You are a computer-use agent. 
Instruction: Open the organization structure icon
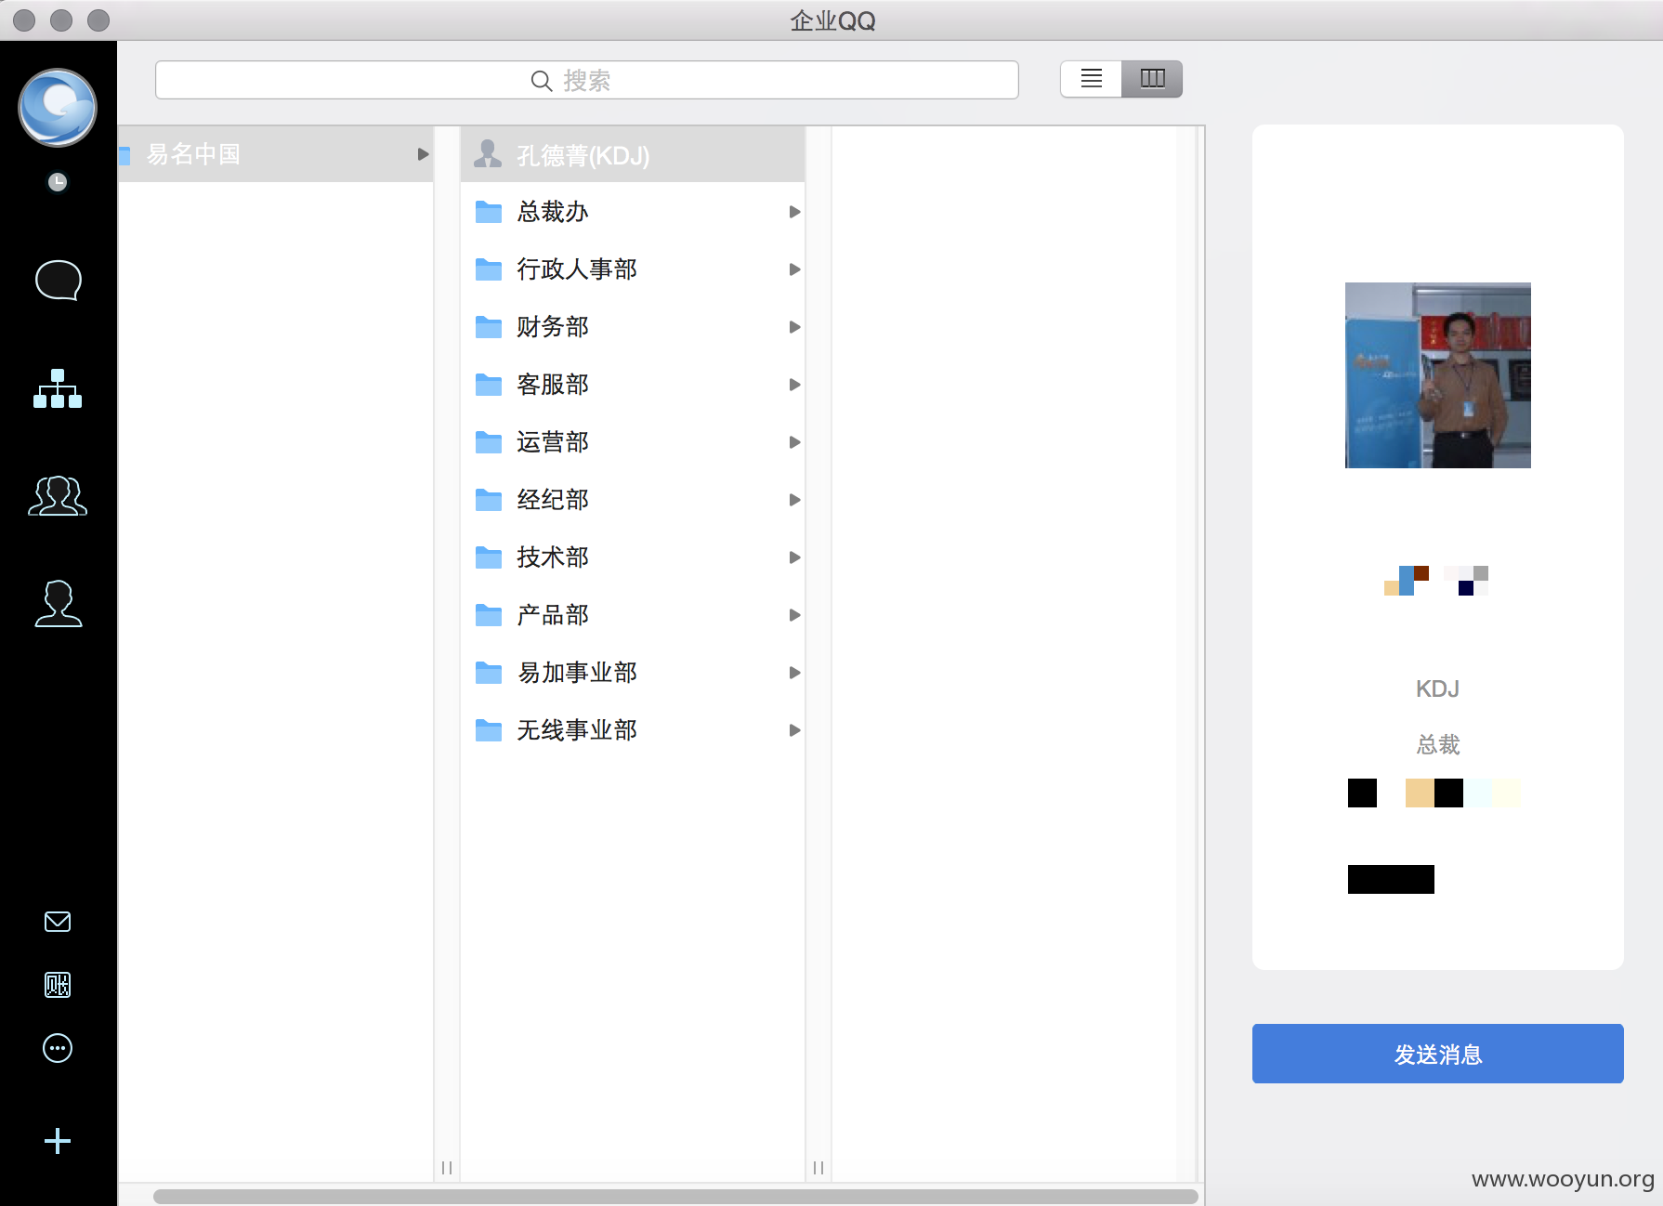pos(58,388)
